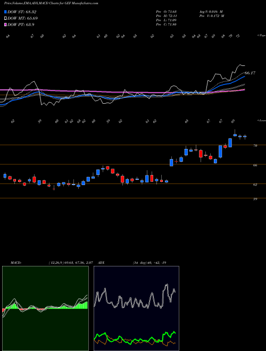The image size is (266, 351).
Task: Click the 'MACD:' panel heading
Action: (x=15, y=263)
